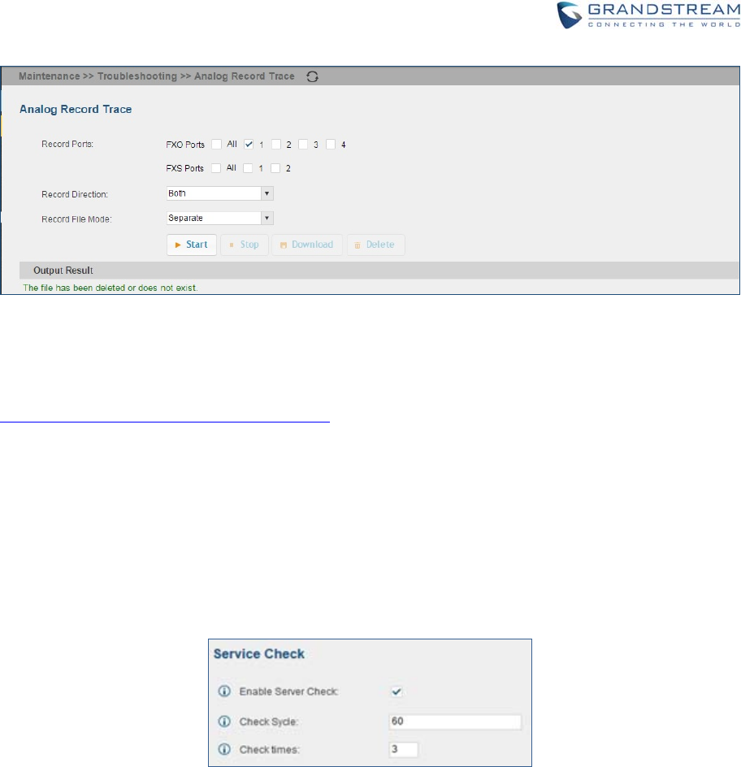Click the Start button

pos(192,245)
